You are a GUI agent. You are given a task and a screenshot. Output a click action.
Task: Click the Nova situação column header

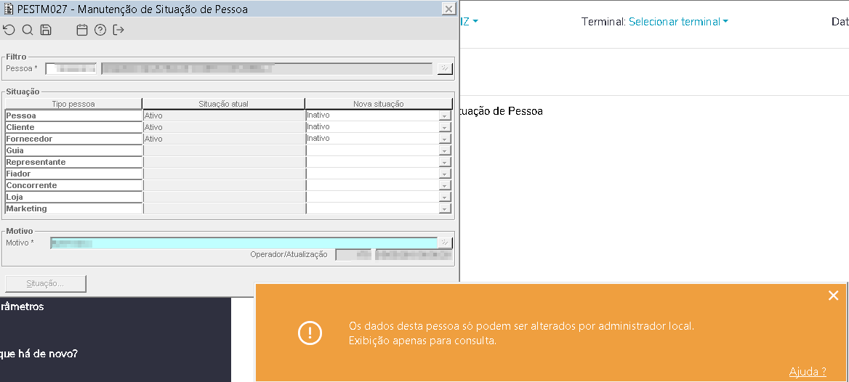coord(379,104)
